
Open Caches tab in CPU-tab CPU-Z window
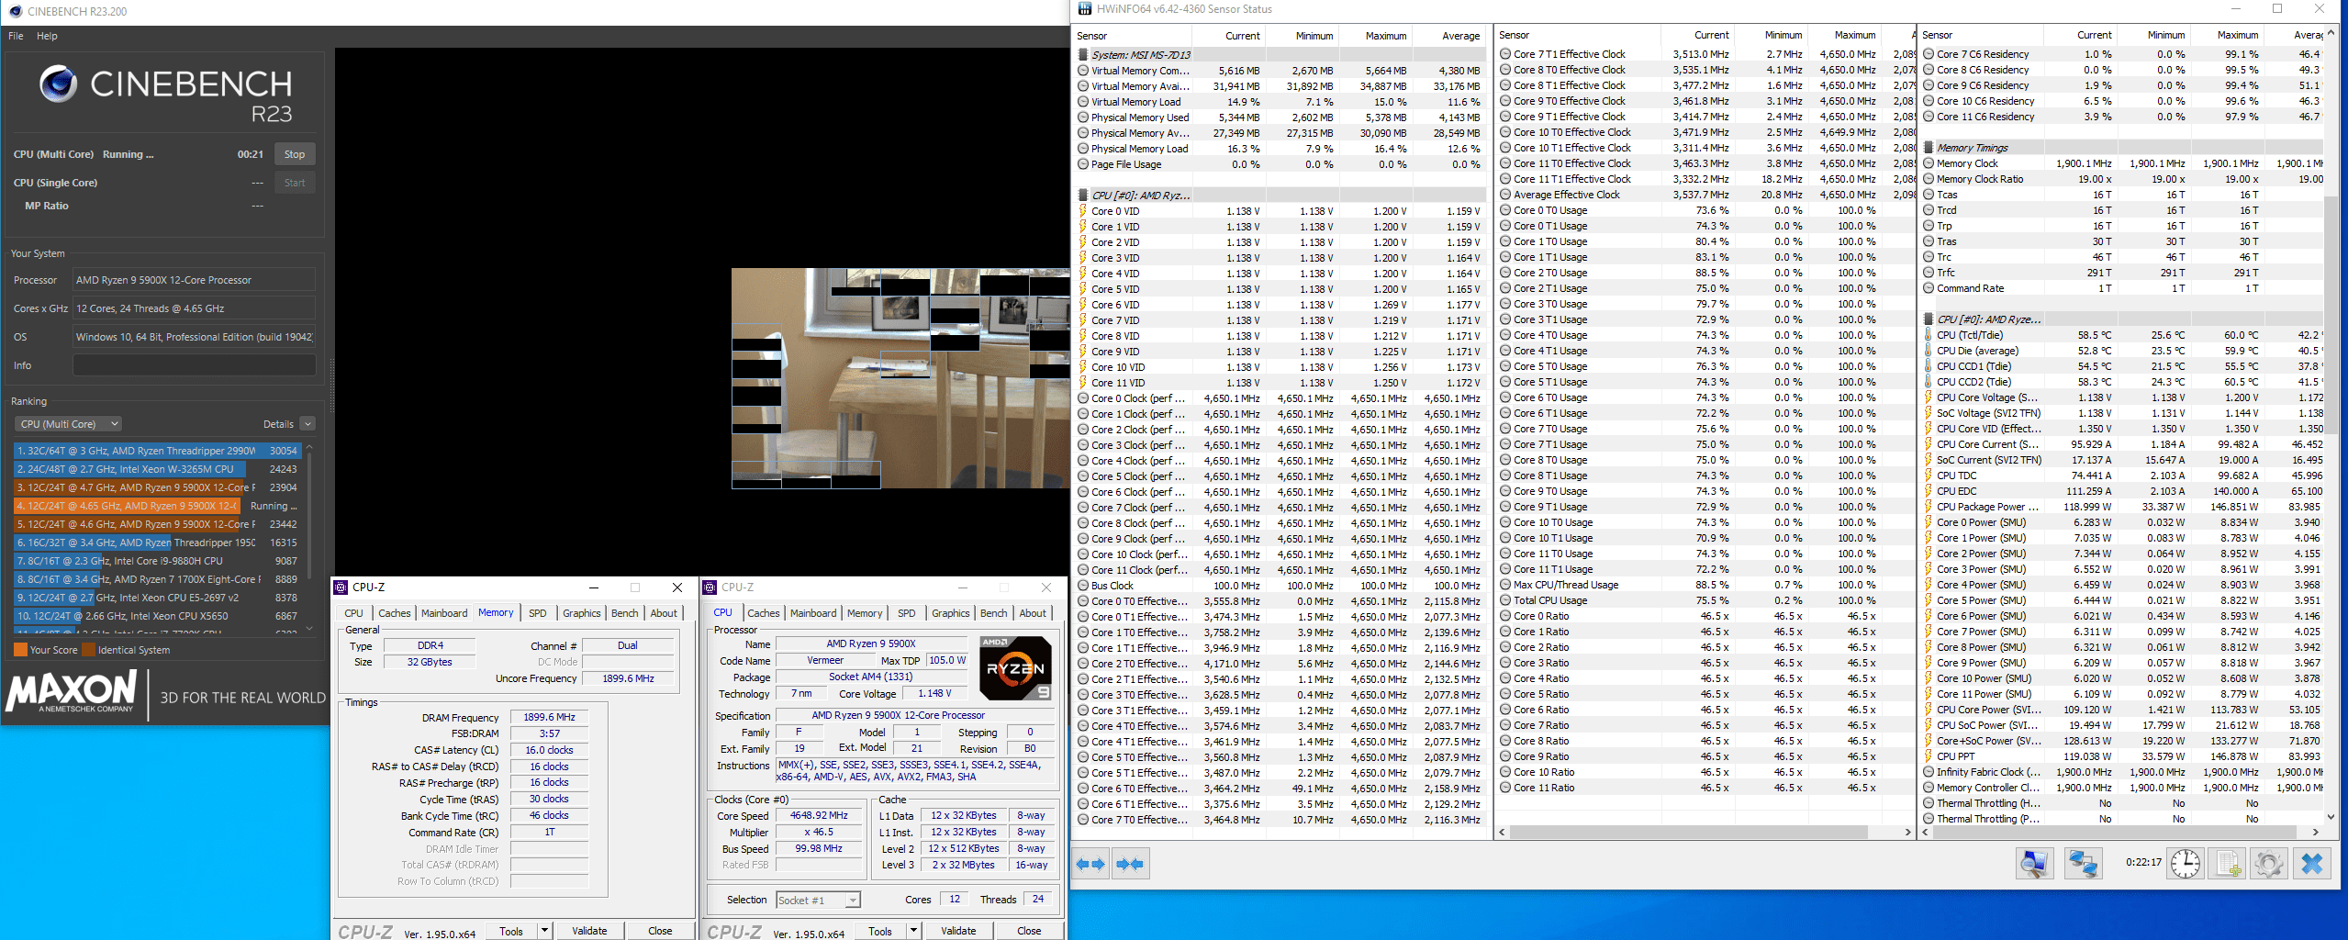click(x=764, y=613)
